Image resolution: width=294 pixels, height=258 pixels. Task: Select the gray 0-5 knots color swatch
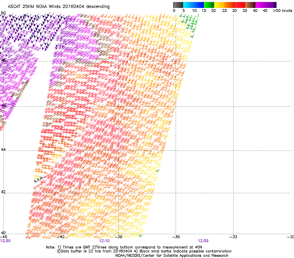(x=178, y=5)
